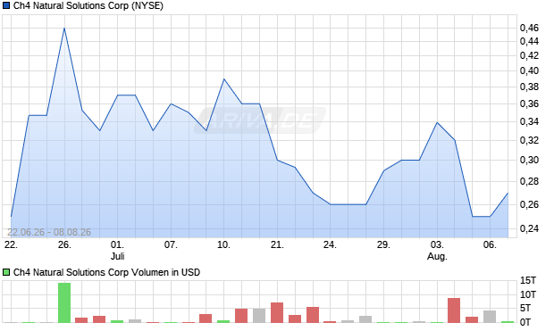Viewport: 554px width, 331px height.
Task: Click the blue legend square beside Ch4 Natural Solutions Corp
Action: click(x=6, y=5)
